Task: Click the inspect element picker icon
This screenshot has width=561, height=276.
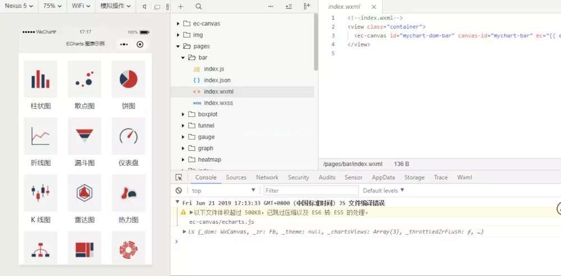Action: point(178,177)
